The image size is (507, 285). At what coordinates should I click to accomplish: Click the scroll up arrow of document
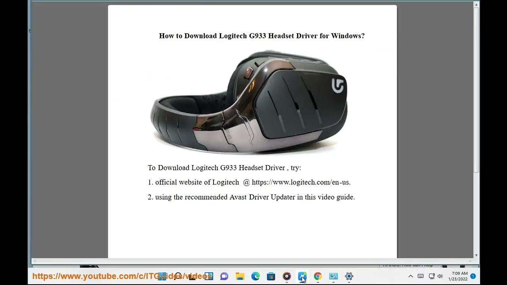(477, 4)
